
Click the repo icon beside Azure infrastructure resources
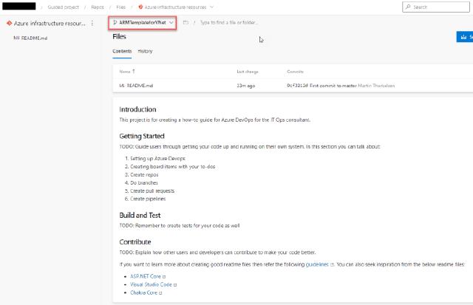[x=9, y=23]
